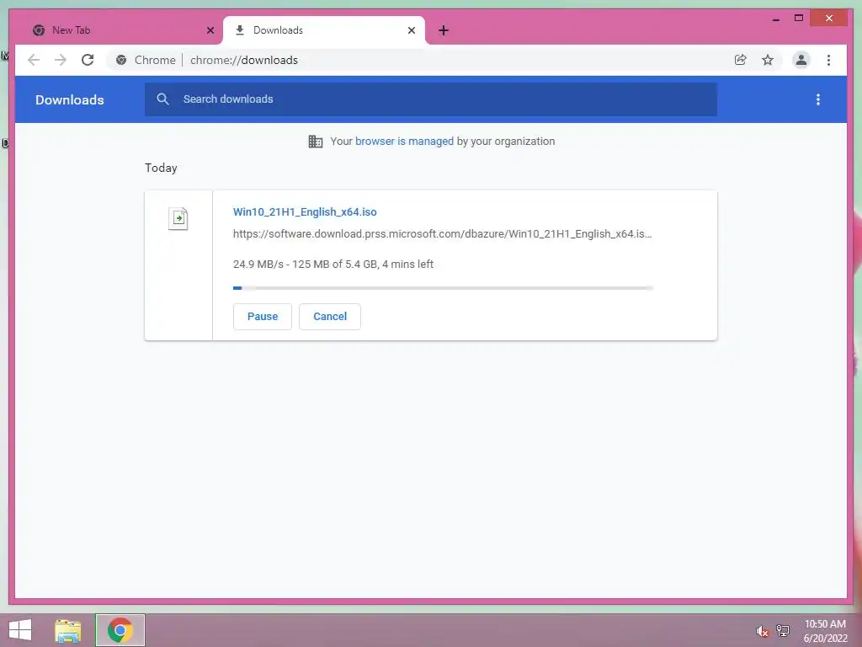
Task: Click the network tray icon
Action: [x=783, y=631]
